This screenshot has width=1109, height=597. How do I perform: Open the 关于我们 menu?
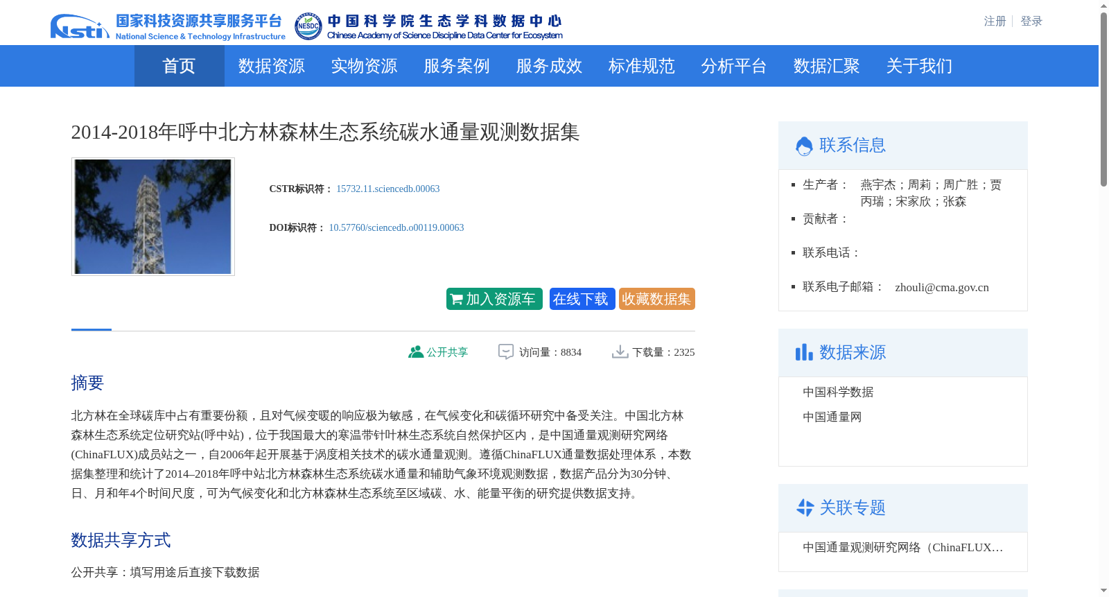point(919,66)
